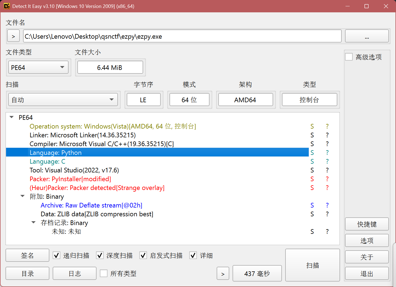The width and height of the screenshot is (396, 287).
Task: Click ? link on 未知: 未知 row
Action: 327,231
